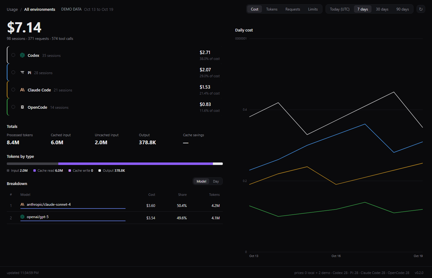Screen dimensions: 432x278
Task: Click the refresh icon button
Action: pyautogui.click(x=421, y=9)
